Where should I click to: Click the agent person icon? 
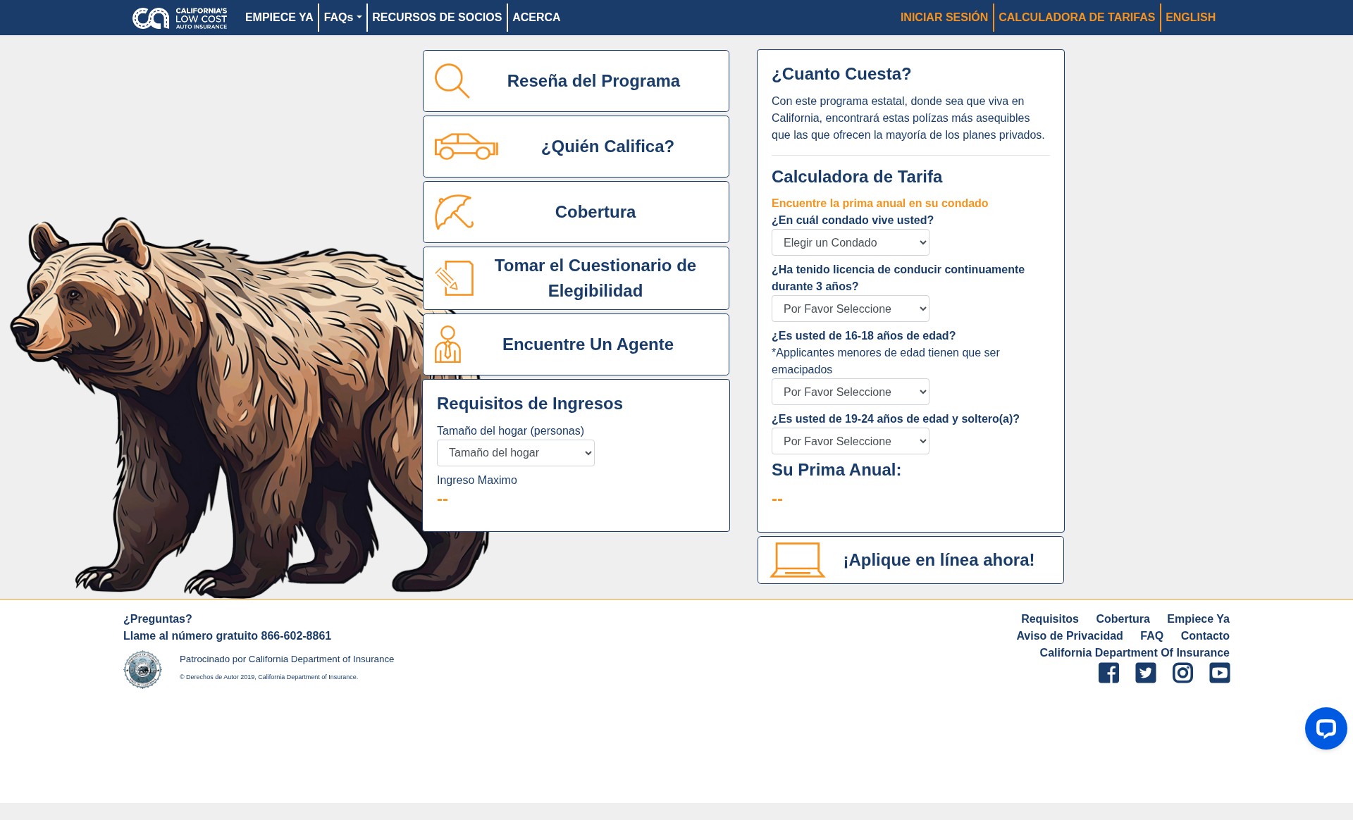[x=447, y=344]
